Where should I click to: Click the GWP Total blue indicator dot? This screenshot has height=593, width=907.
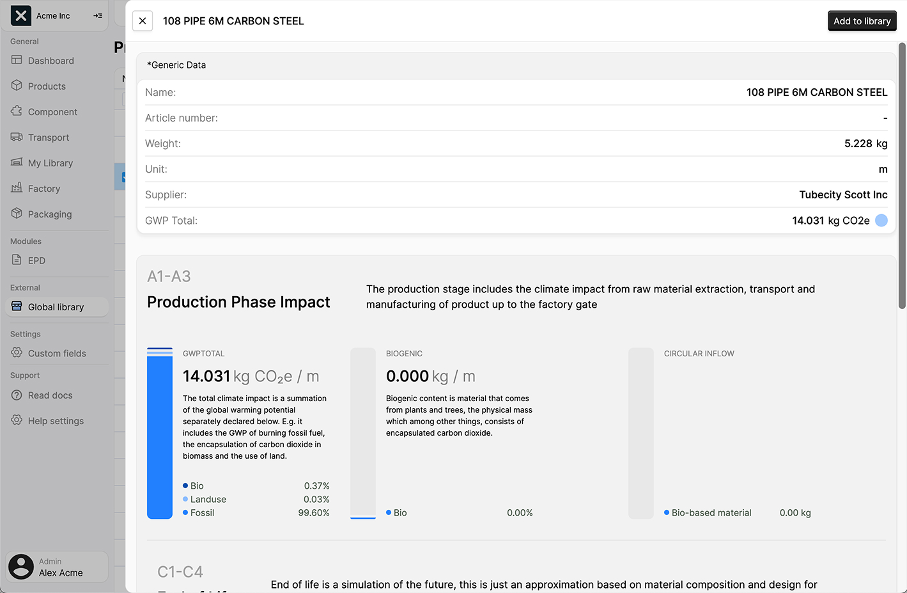click(881, 221)
